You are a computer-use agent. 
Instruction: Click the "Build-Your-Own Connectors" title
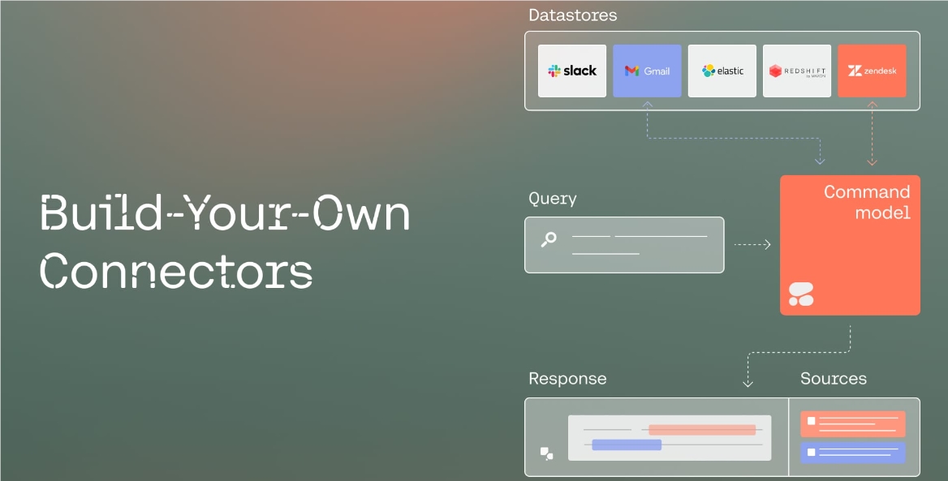pos(224,241)
